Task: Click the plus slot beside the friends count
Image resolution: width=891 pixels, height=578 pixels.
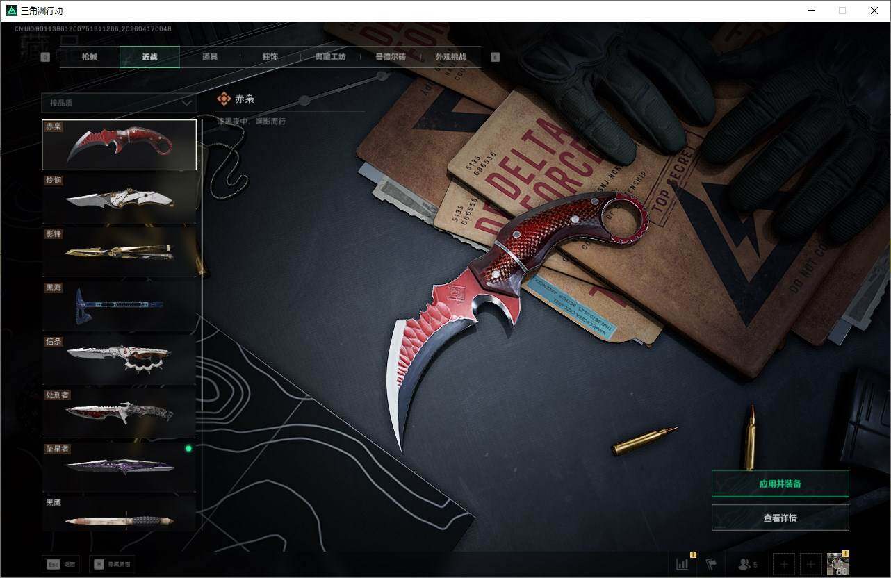Action: point(783,564)
